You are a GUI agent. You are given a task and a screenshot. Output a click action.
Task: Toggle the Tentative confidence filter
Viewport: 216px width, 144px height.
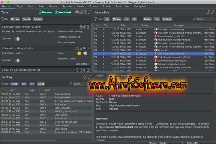click(x=167, y=19)
